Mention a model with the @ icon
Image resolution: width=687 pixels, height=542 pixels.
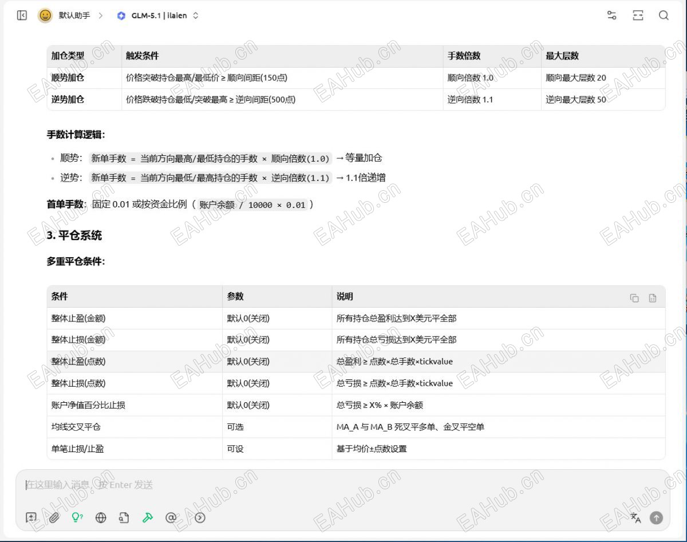[x=171, y=517]
